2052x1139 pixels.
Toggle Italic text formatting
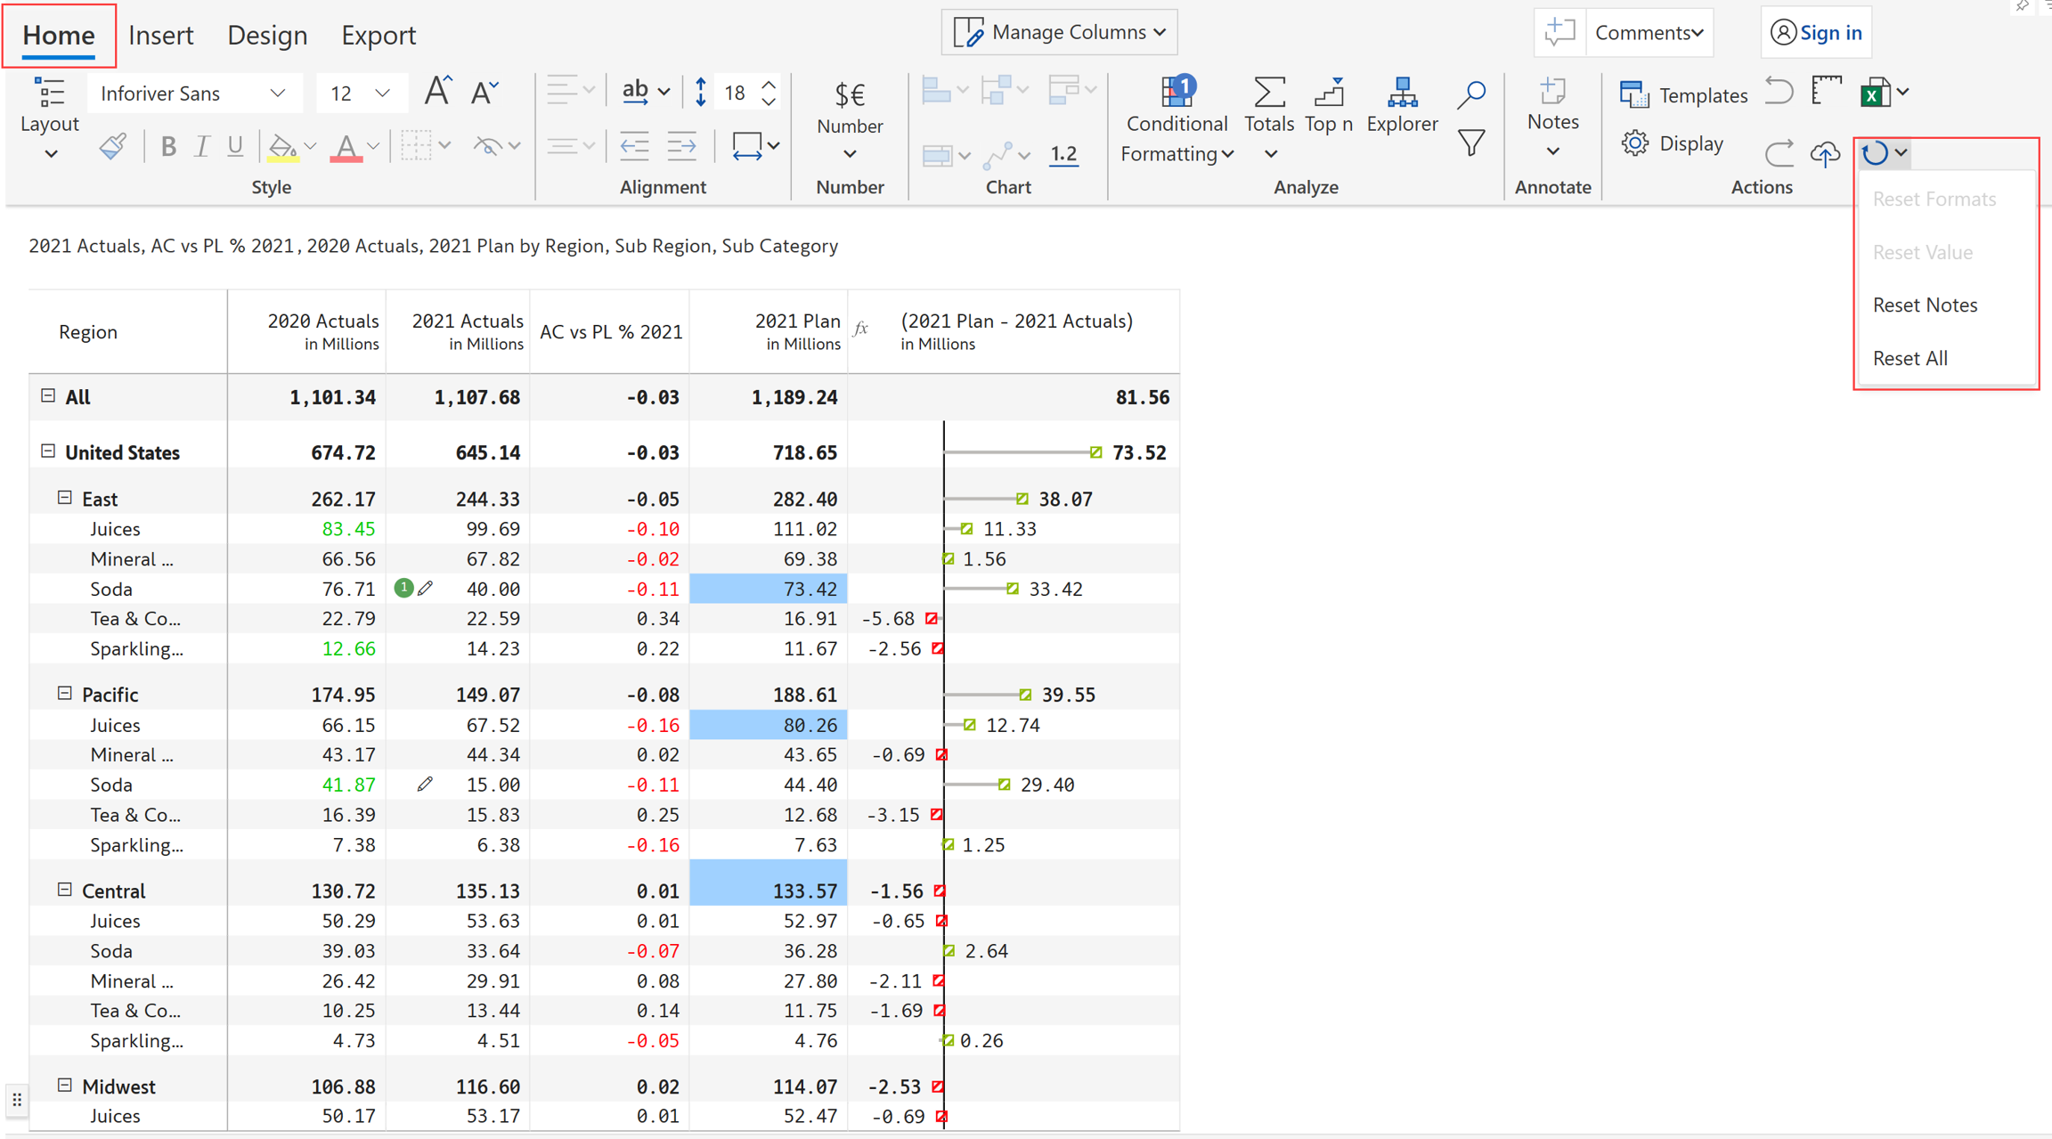pos(201,146)
